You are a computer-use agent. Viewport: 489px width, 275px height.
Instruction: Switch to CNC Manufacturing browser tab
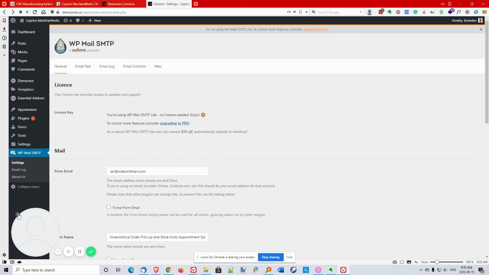(x=31, y=4)
